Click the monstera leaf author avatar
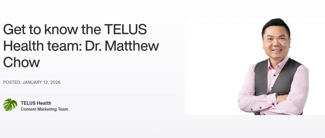This screenshot has width=325, height=138. point(10,105)
